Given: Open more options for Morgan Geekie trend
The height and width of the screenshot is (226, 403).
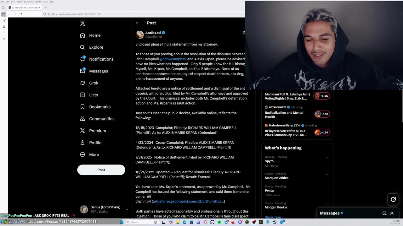Looking at the screenshot, I should click(328, 204).
